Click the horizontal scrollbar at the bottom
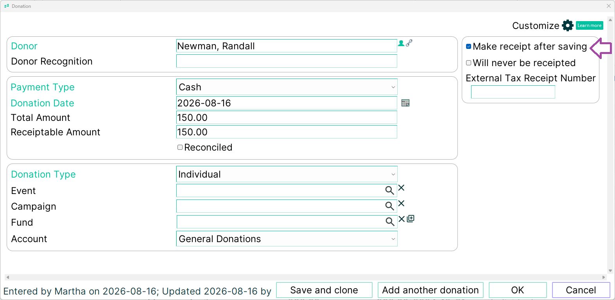Image resolution: width=615 pixels, height=300 pixels. click(305, 277)
